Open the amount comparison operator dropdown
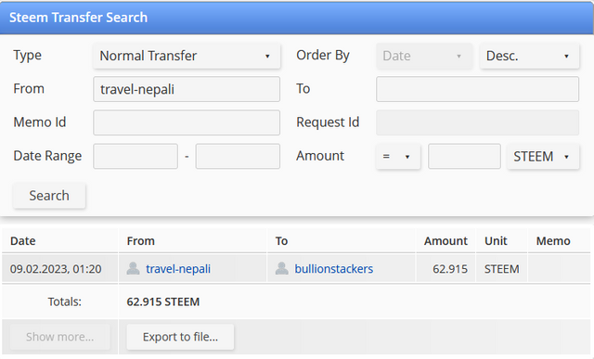Viewport: 594px width, 359px height. pos(398,156)
